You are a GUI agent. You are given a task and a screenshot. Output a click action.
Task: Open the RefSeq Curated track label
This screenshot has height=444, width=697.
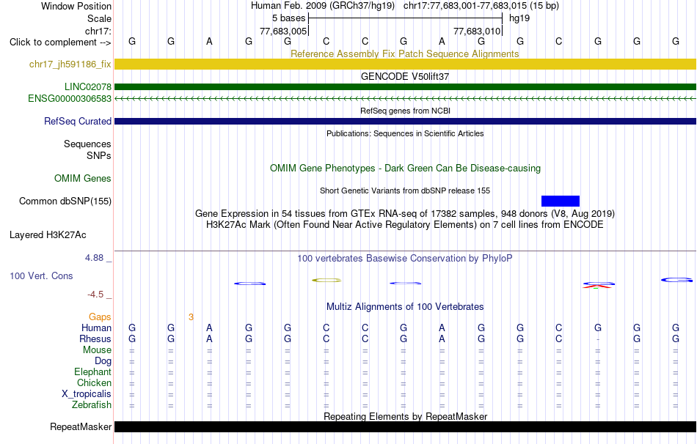click(78, 121)
